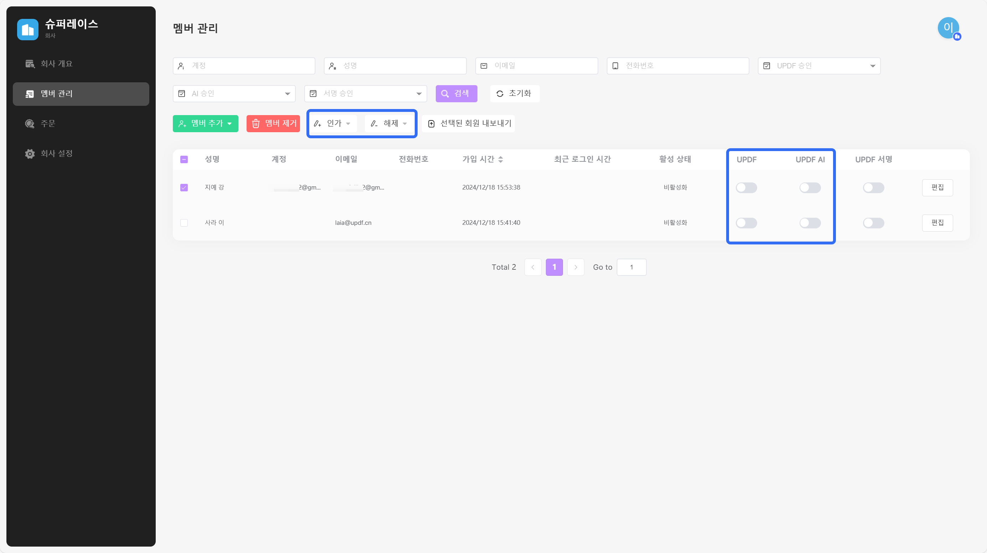Click the 회사 개요 sidebar icon
This screenshot has height=553, width=987.
click(x=30, y=64)
